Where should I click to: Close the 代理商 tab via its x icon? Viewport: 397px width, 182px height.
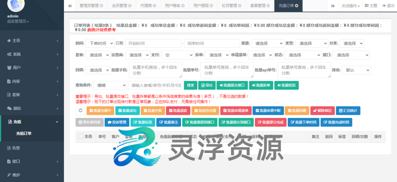[154, 5]
